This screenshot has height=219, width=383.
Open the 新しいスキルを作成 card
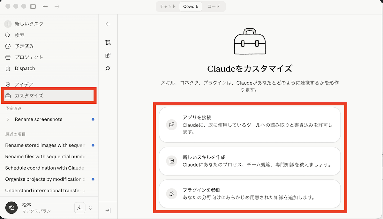(250, 161)
